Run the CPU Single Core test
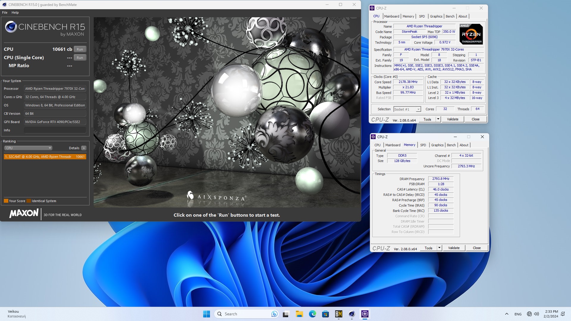 coord(80,58)
